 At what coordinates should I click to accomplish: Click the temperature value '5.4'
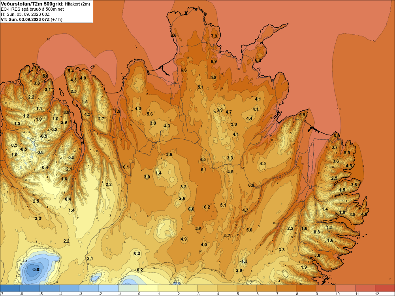coord(71,71)
